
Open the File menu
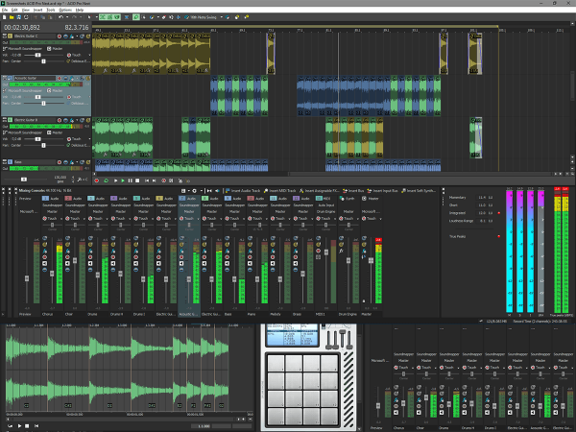pyautogui.click(x=5, y=10)
